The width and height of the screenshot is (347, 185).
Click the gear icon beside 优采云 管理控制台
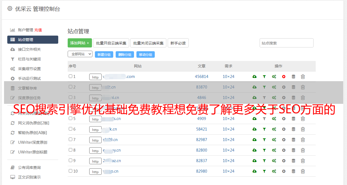10,9
